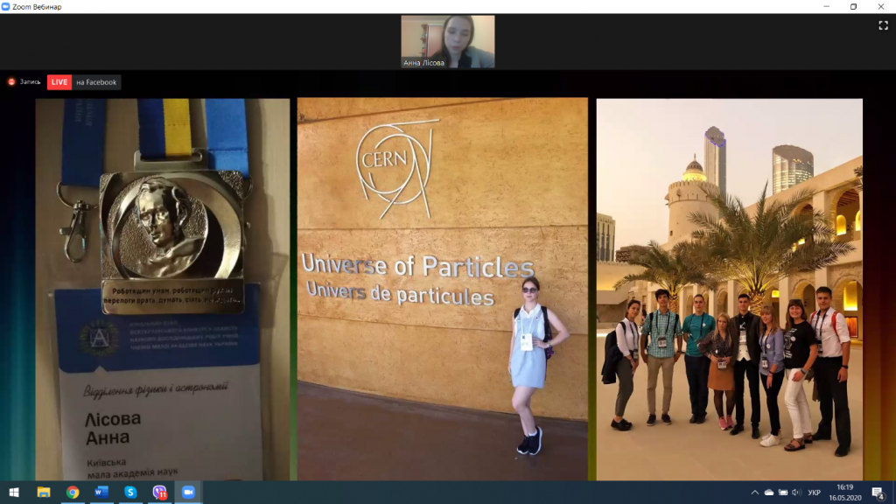The height and width of the screenshot is (504, 896).
Task: Minimize the Zoom webinar window
Action: (826, 7)
